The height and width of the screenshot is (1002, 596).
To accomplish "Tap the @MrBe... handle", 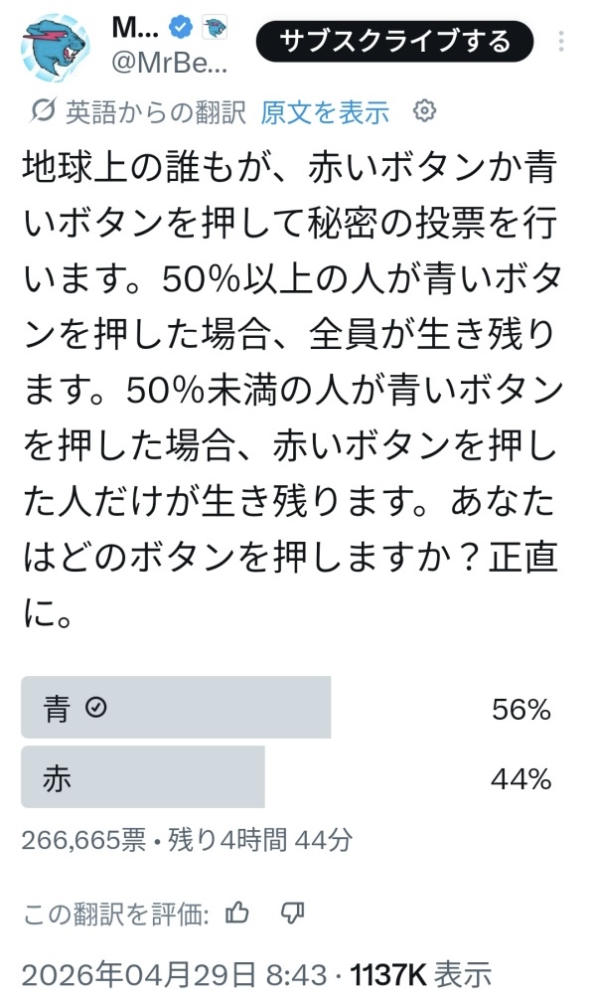I will pos(172,67).
